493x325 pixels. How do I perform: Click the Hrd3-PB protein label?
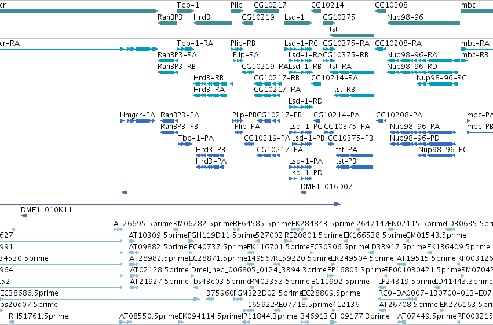point(210,150)
